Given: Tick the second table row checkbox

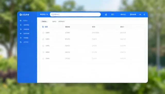Looking at the screenshot, I should (43, 39).
